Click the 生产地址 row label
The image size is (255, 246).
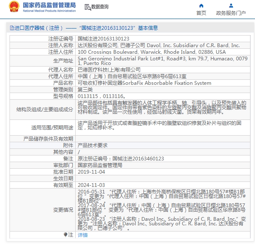[63, 61]
